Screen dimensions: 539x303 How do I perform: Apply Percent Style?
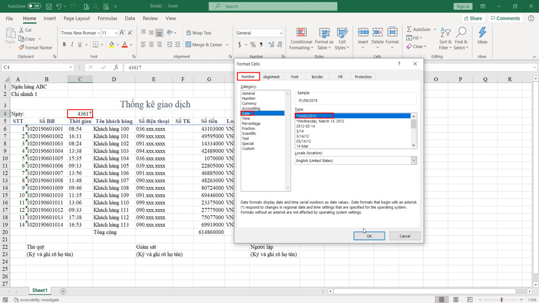click(x=253, y=44)
